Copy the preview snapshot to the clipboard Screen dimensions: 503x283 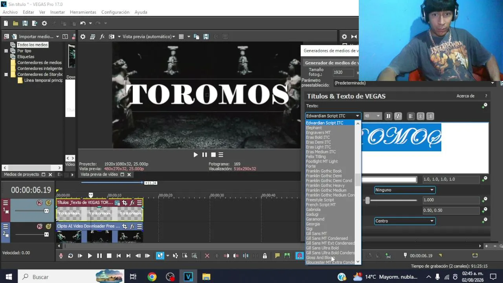(196, 37)
